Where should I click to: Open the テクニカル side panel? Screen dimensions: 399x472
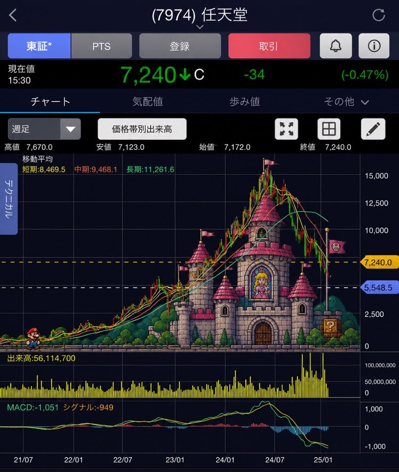point(9,199)
